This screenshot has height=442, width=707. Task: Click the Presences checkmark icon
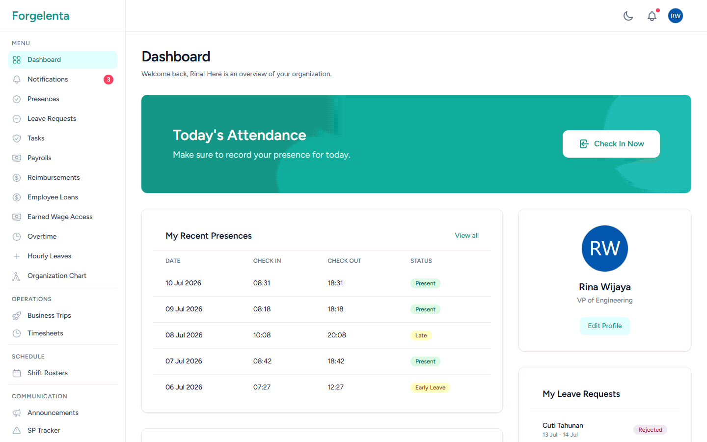click(17, 99)
